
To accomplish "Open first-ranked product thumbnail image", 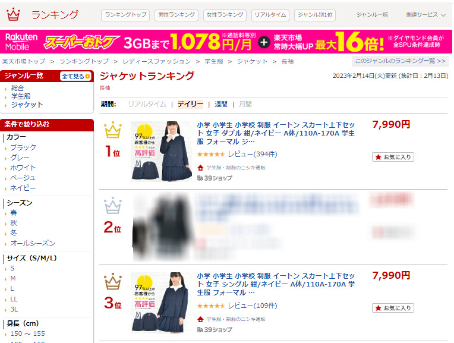I will [161, 151].
